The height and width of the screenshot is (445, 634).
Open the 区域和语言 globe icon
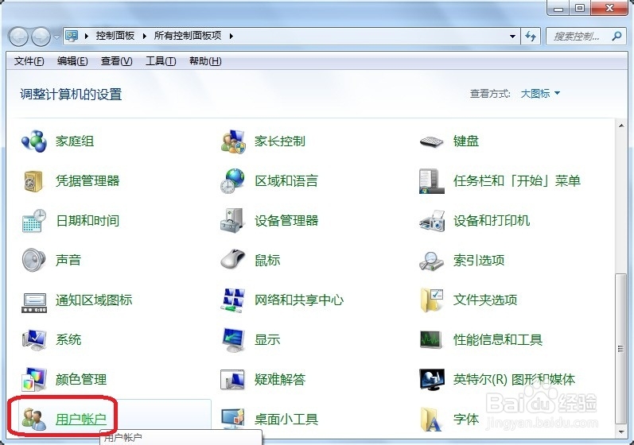[x=232, y=180]
